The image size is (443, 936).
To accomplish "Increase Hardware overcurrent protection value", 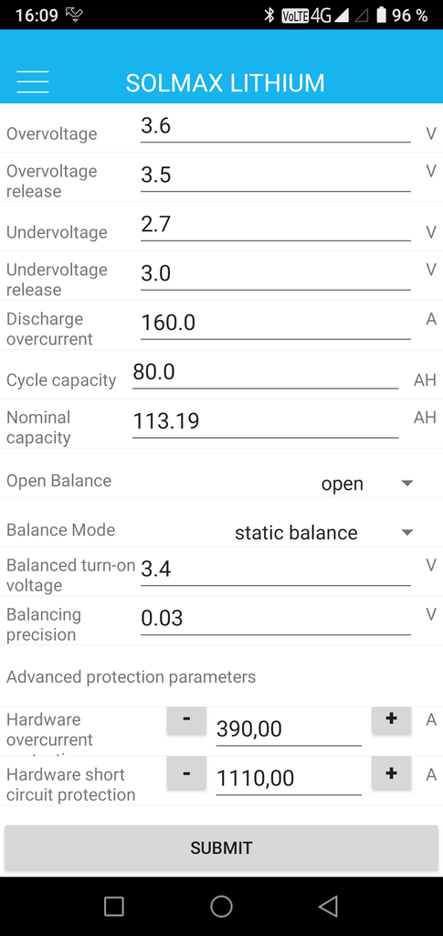I will (x=391, y=719).
